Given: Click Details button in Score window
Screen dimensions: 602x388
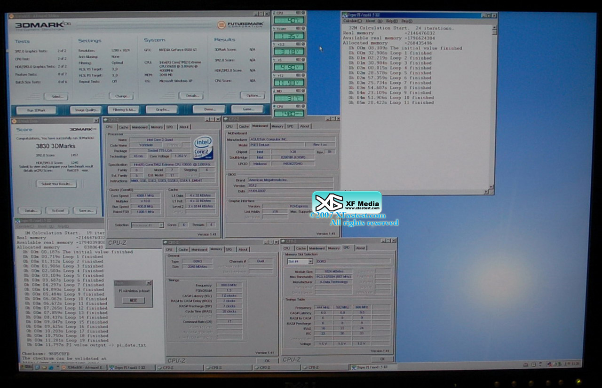Looking at the screenshot, I should tap(29, 210).
